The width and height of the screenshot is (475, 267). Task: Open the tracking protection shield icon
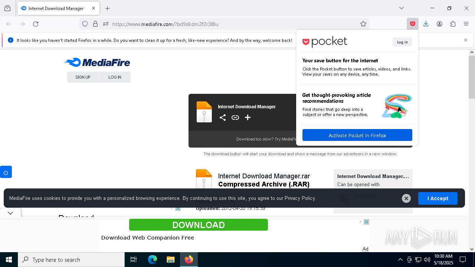pos(85,24)
